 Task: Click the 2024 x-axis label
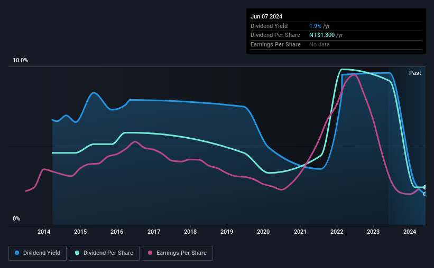[x=410, y=232]
